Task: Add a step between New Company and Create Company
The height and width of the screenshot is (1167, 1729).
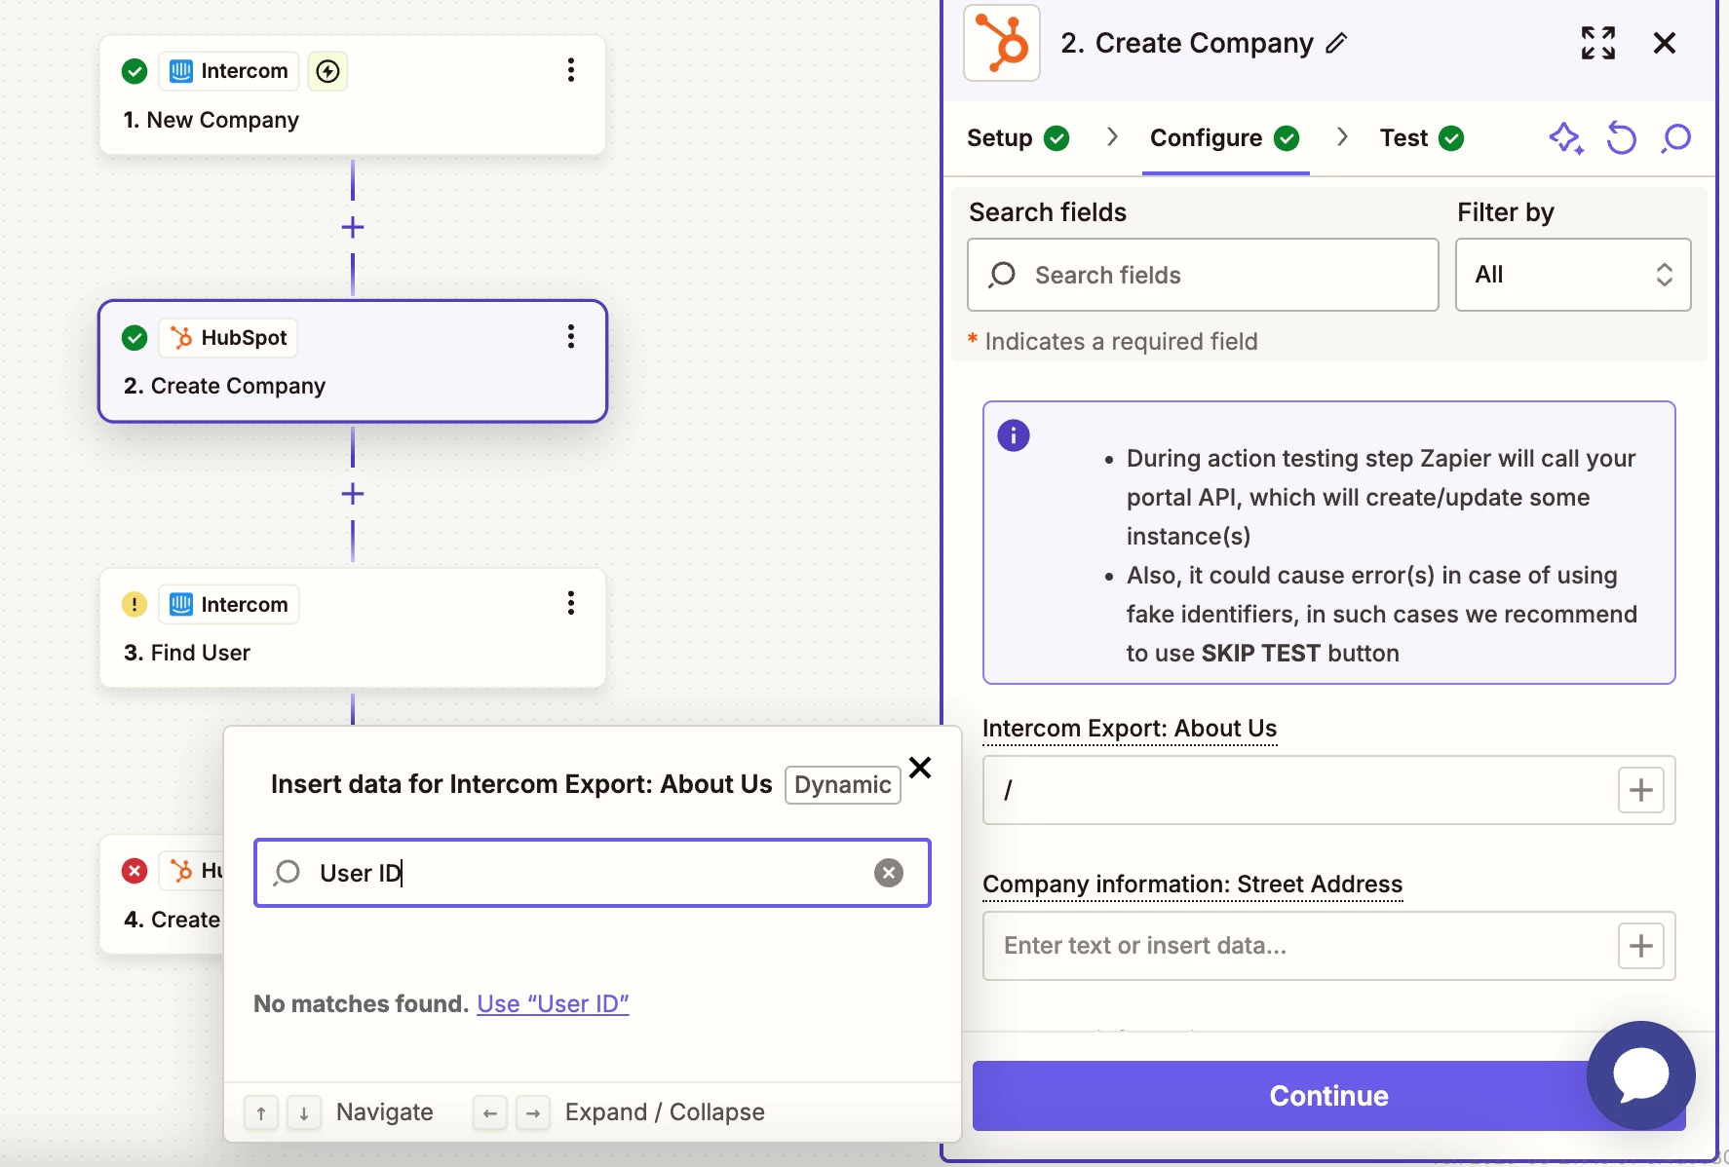Action: click(353, 228)
